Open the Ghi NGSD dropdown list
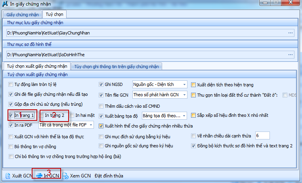302x183 pixels. 184,84
